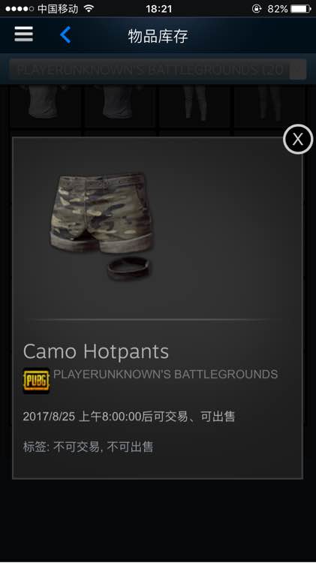The width and height of the screenshot is (316, 563).
Task: Click the Camo Hotpants item title
Action: coord(96,351)
